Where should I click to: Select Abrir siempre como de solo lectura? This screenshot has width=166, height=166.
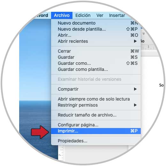(96, 99)
